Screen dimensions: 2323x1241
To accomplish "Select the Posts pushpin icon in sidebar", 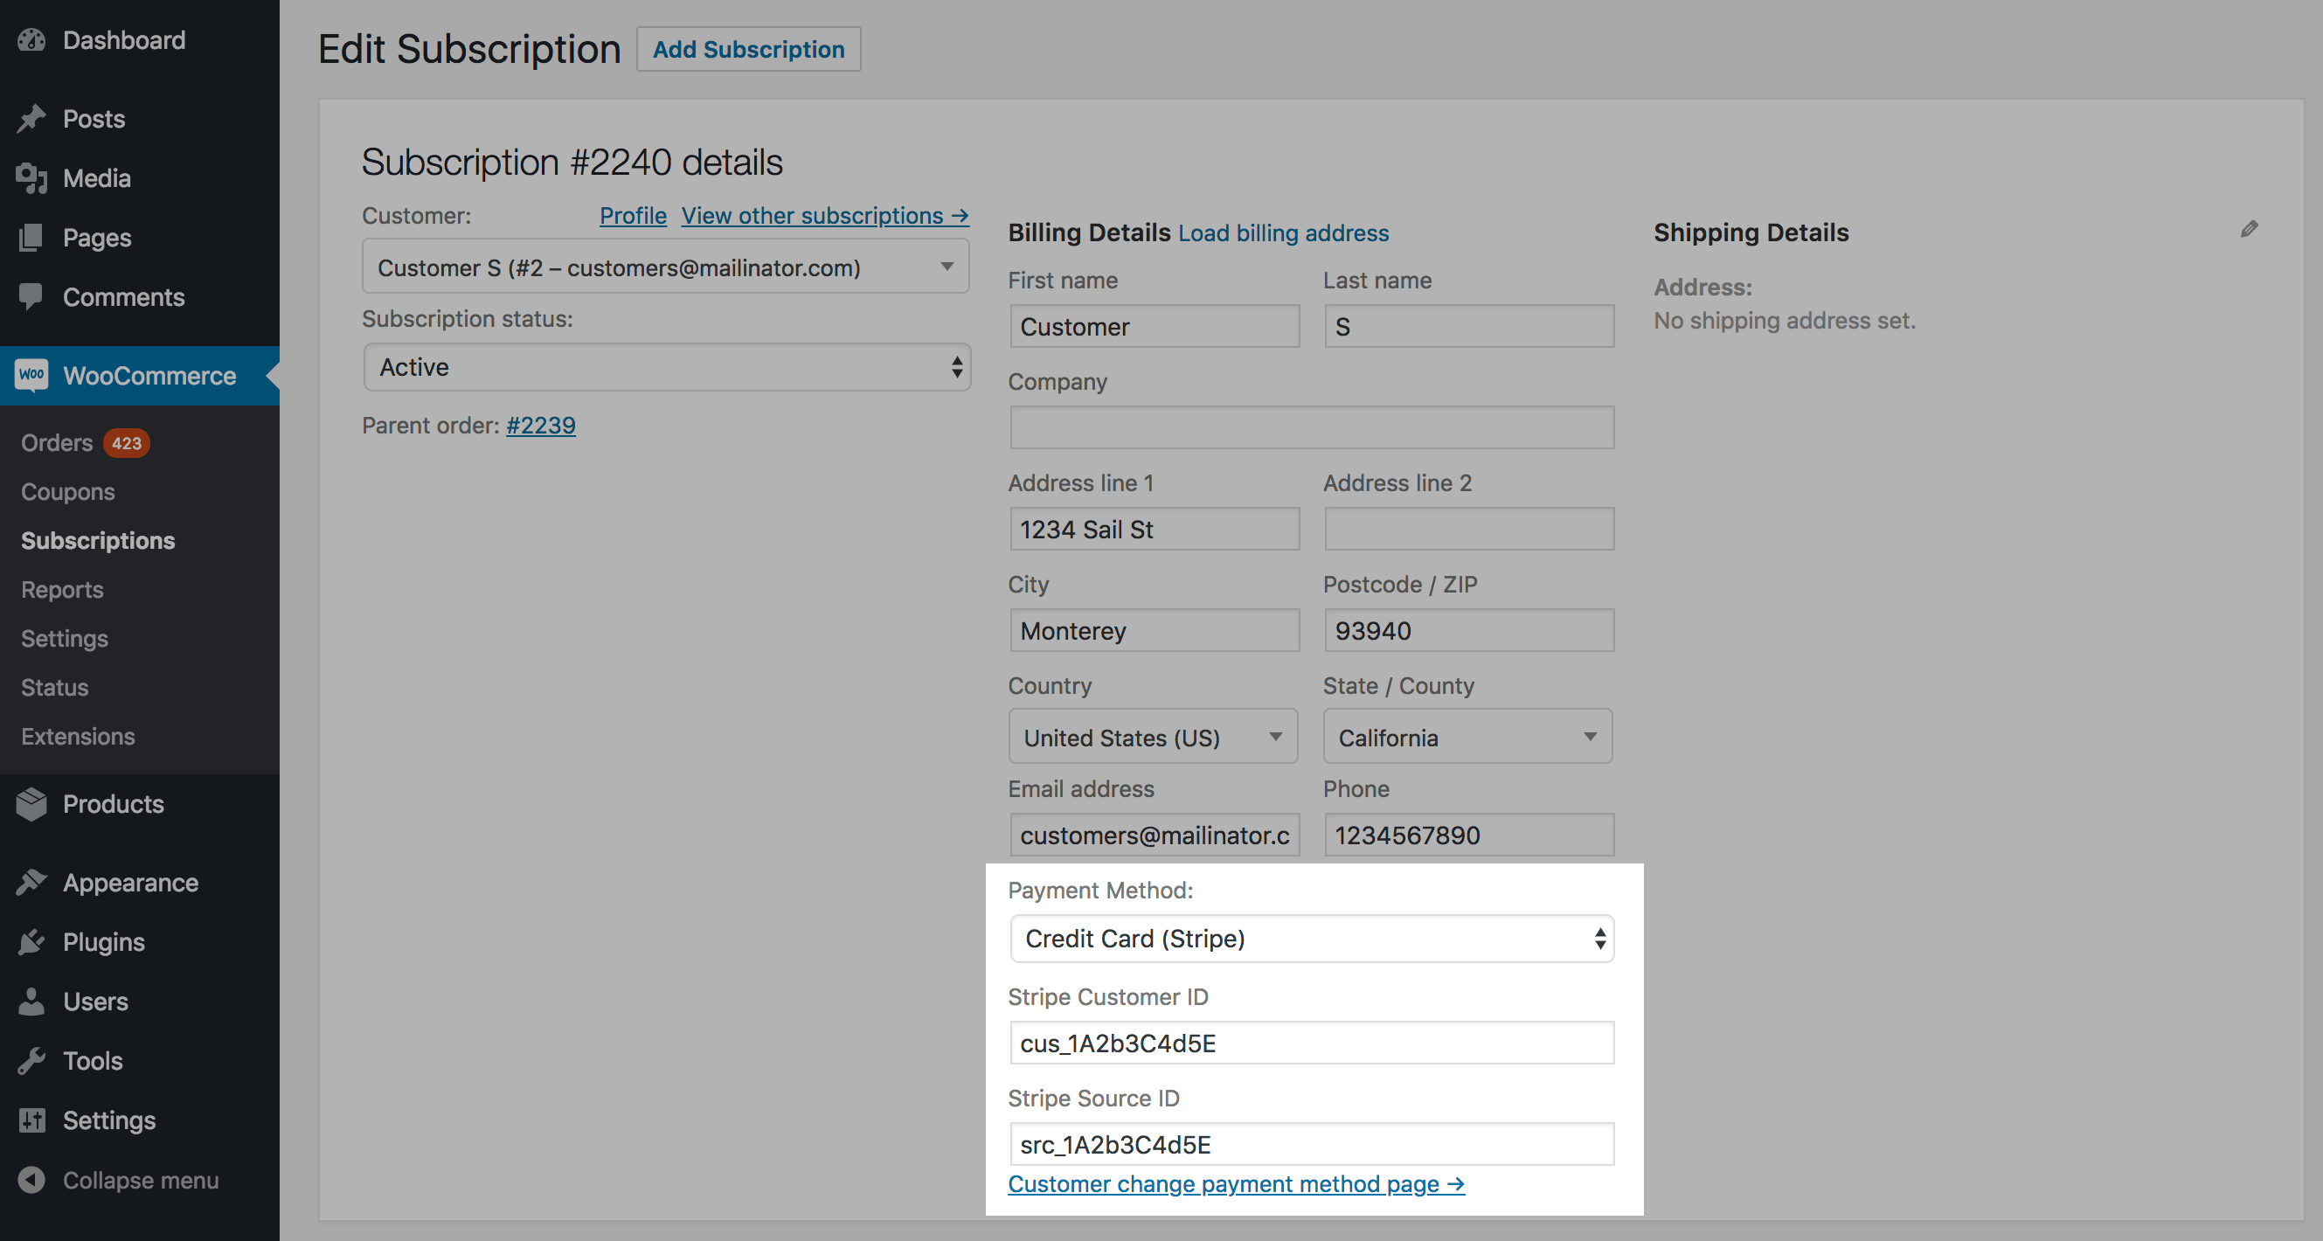I will coord(31,118).
